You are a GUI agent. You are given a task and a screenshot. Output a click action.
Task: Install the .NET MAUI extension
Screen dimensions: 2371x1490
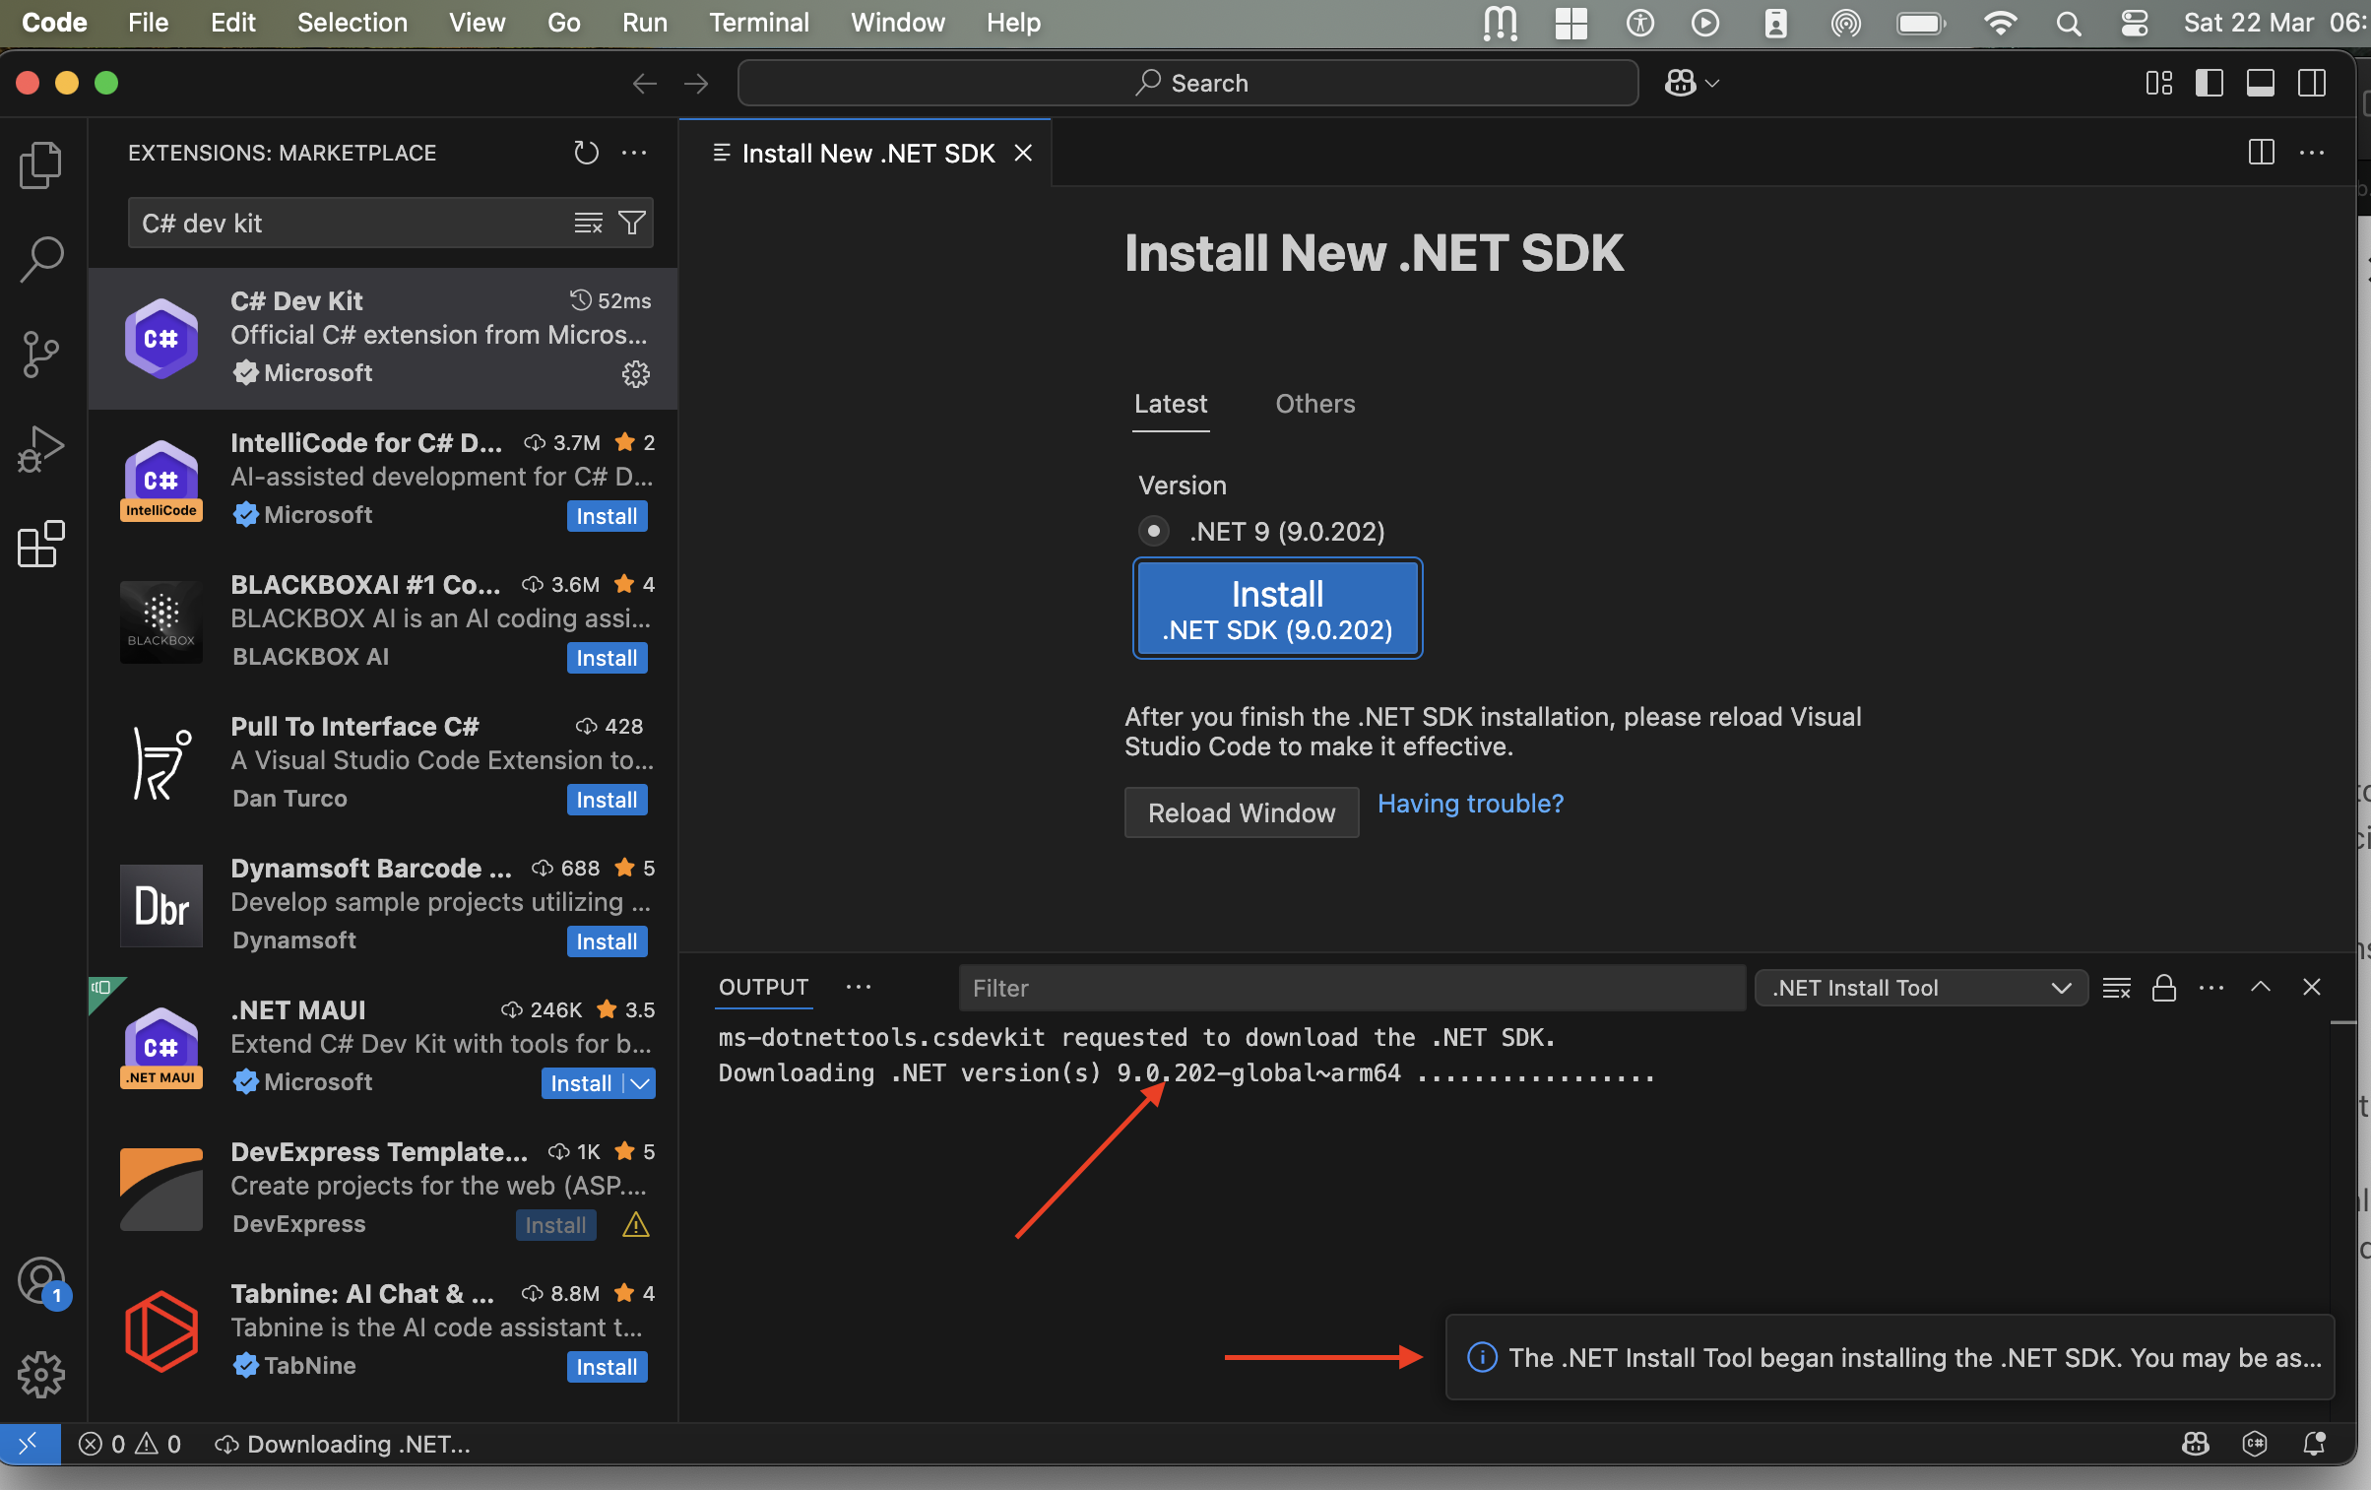pyautogui.click(x=581, y=1083)
